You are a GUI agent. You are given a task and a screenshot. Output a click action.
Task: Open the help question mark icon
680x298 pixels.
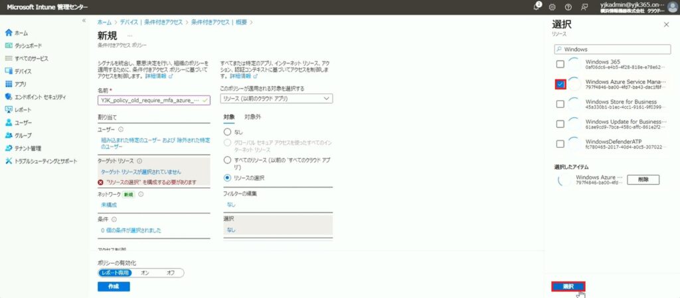click(568, 7)
